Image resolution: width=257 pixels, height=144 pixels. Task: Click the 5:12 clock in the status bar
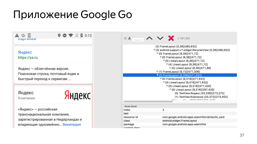(x=88, y=35)
